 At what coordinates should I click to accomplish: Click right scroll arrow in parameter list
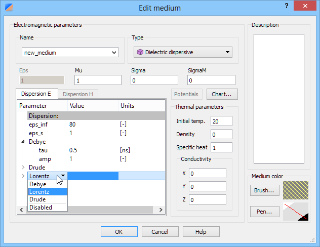point(161,210)
